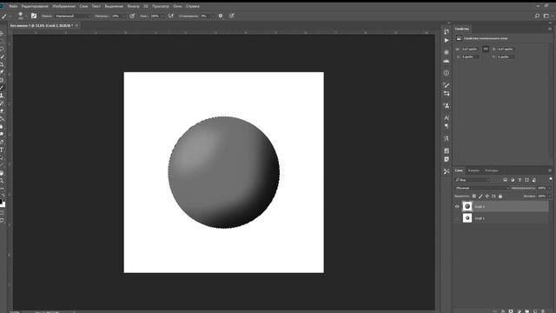556x313 pixels.
Task: Open the Файл menu
Action: click(13, 6)
